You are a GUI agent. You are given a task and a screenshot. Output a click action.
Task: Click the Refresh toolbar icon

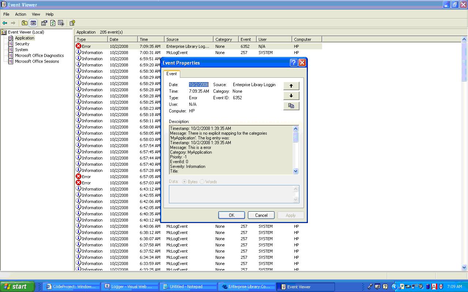[x=53, y=23]
